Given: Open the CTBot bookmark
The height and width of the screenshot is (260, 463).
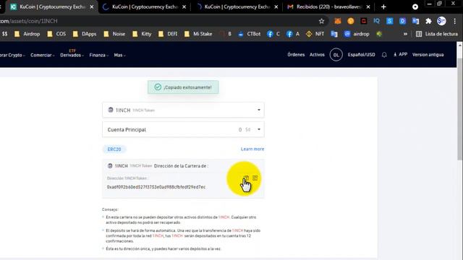Looking at the screenshot, I should [250, 34].
